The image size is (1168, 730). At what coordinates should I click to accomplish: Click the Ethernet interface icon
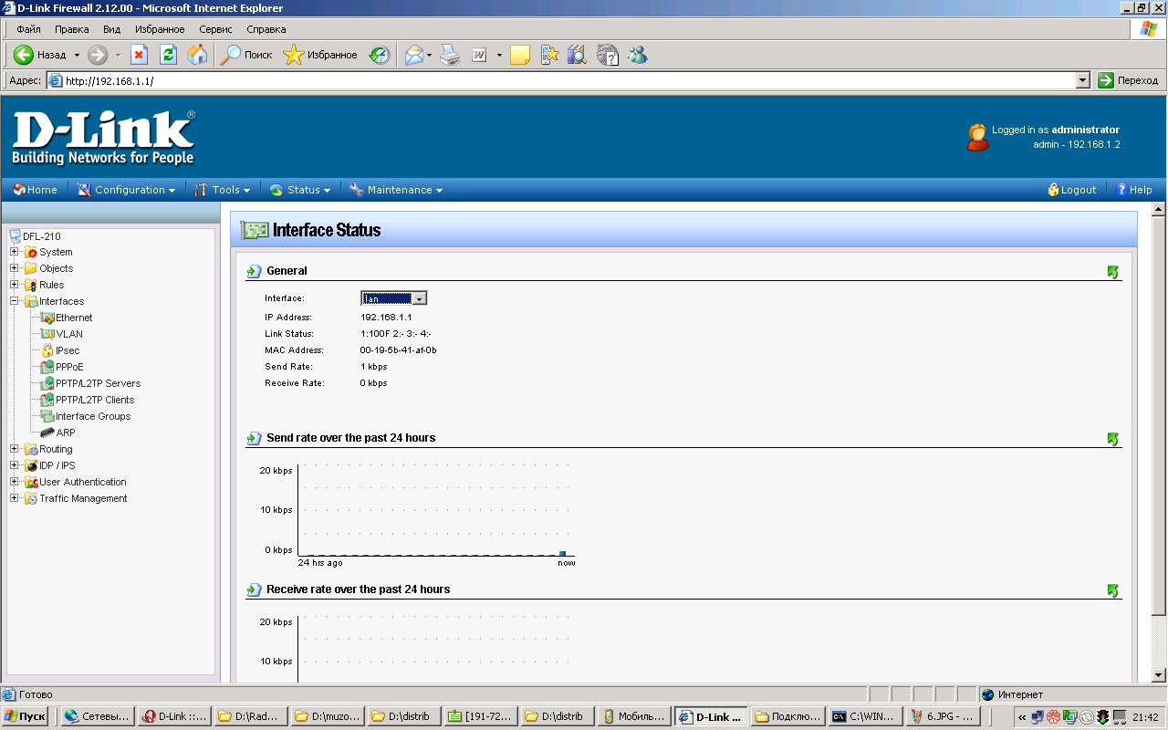click(47, 318)
